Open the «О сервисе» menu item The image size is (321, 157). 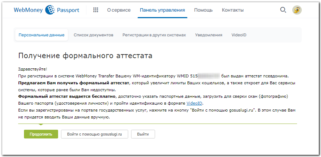coord(119,10)
